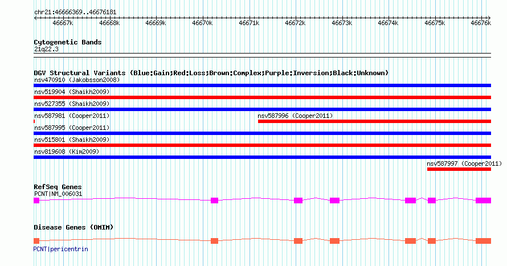Click the magenta RefSeq exon just after 46670k
The width and height of the screenshot is (507, 266).
pos(214,200)
